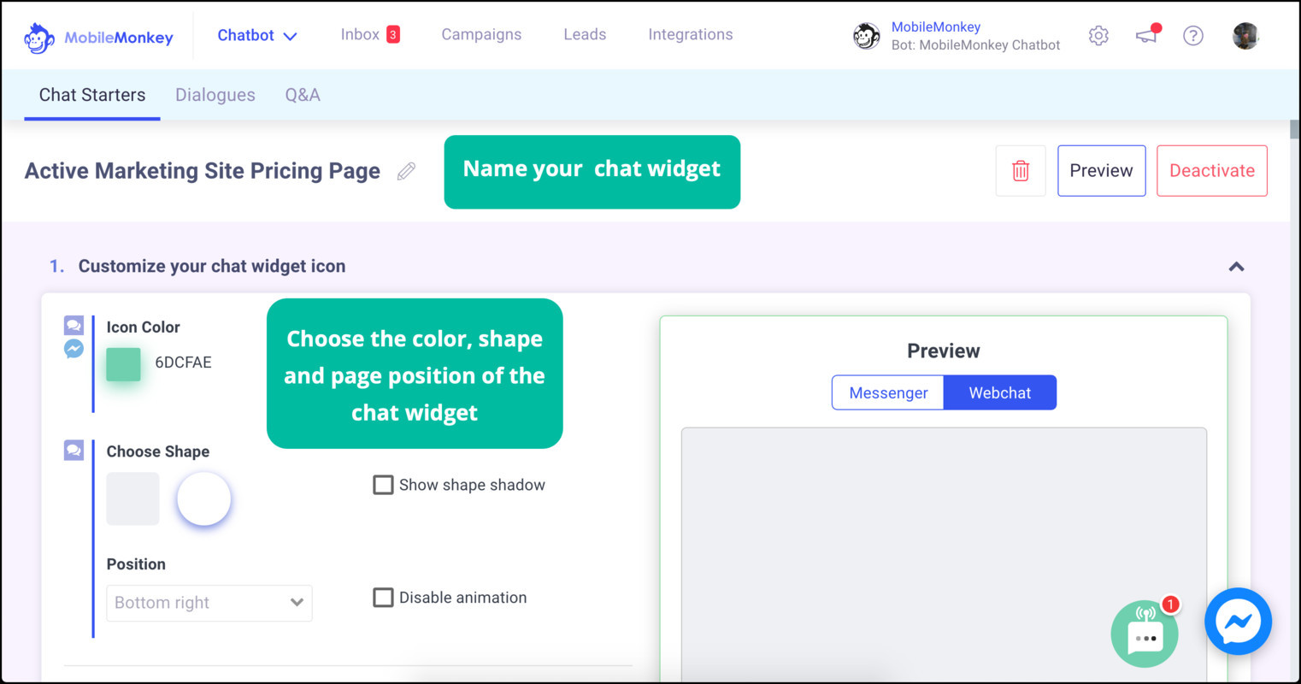
Task: Open the Position dropdown
Action: pos(209,603)
